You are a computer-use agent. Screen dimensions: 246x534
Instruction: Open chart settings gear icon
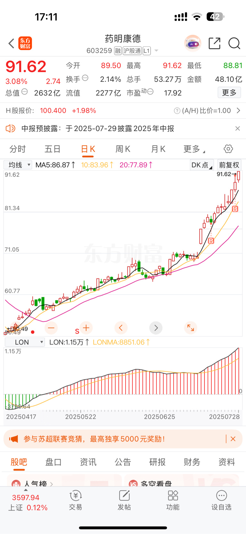point(228,149)
